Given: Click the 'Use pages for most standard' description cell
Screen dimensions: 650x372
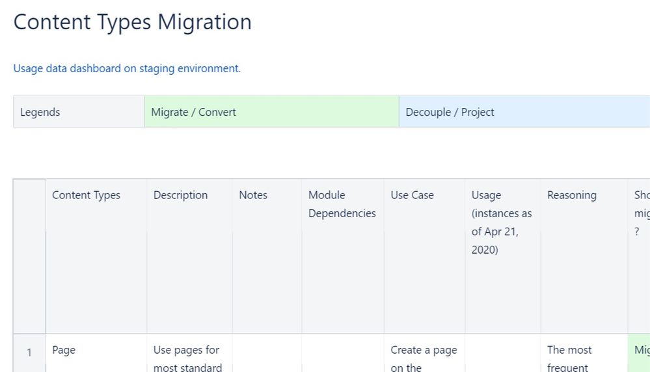Looking at the screenshot, I should [189, 353].
